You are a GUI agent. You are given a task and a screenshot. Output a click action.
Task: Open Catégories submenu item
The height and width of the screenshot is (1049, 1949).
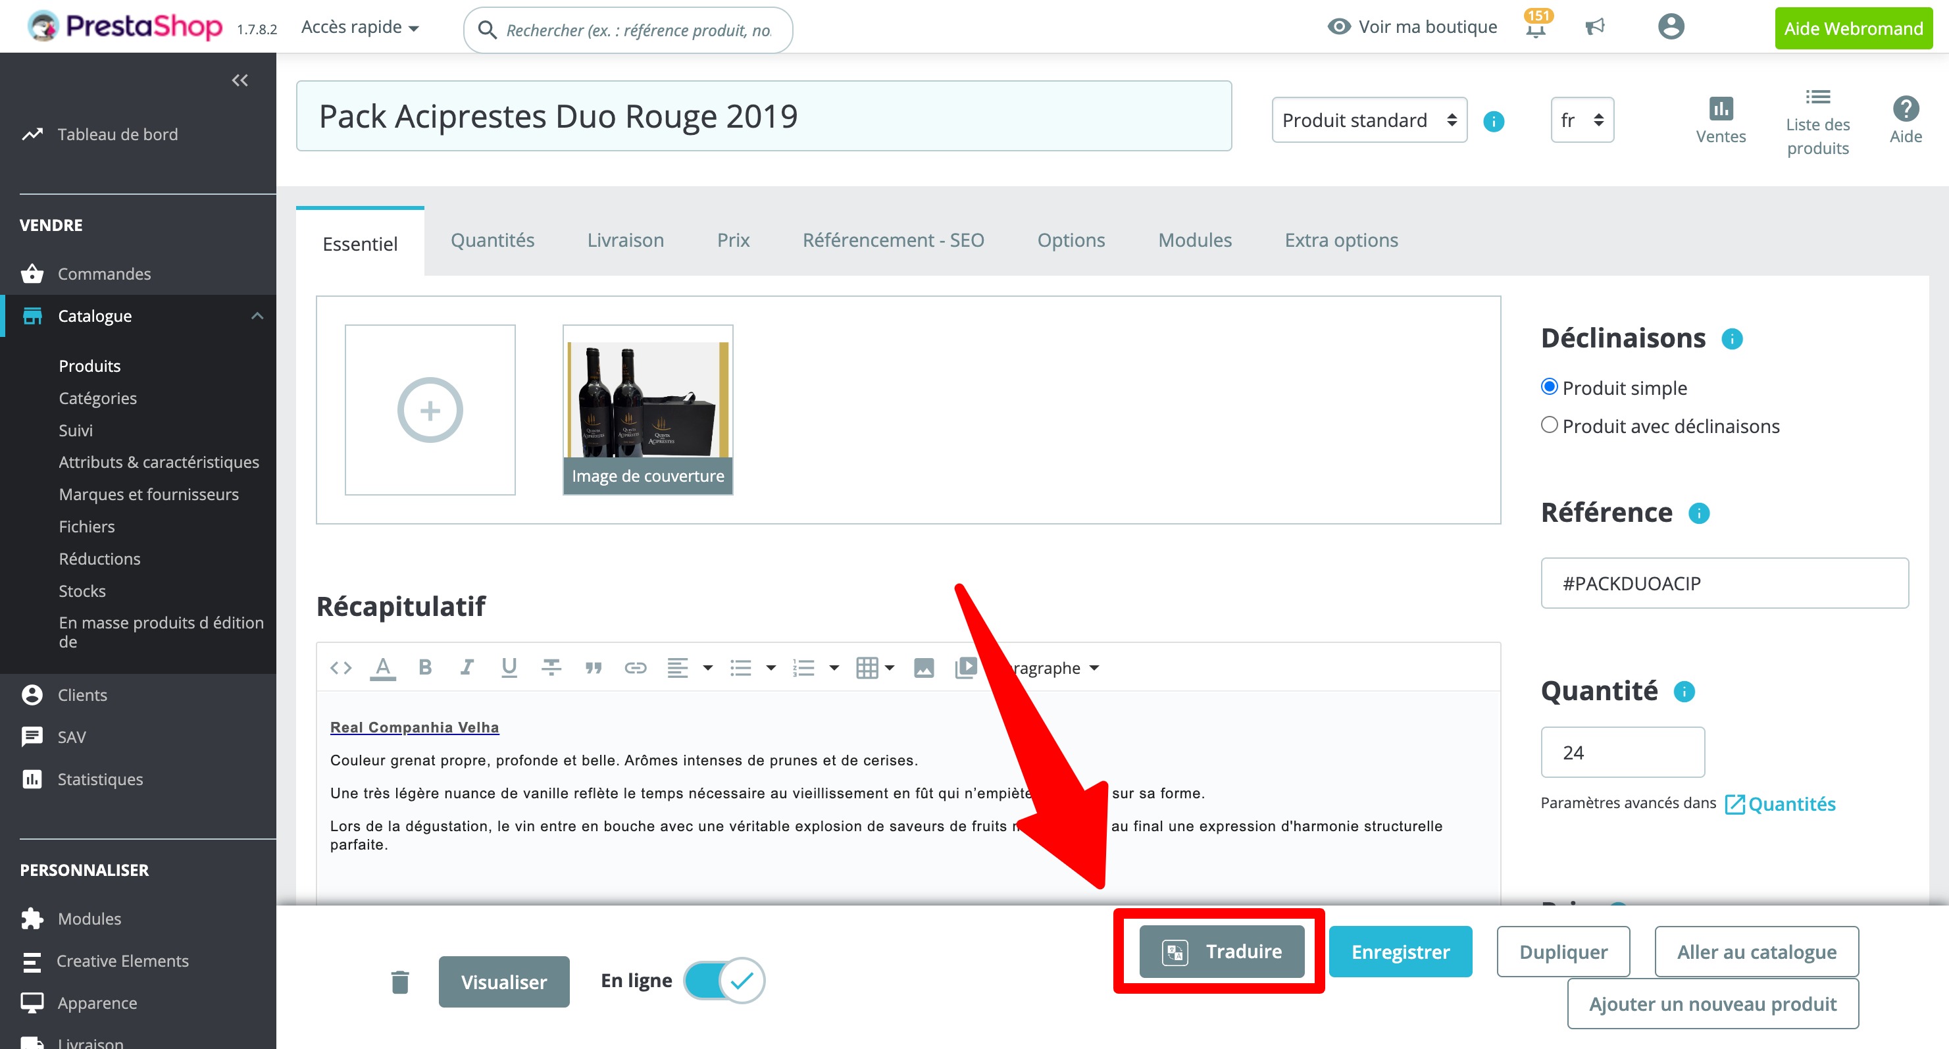pos(97,398)
